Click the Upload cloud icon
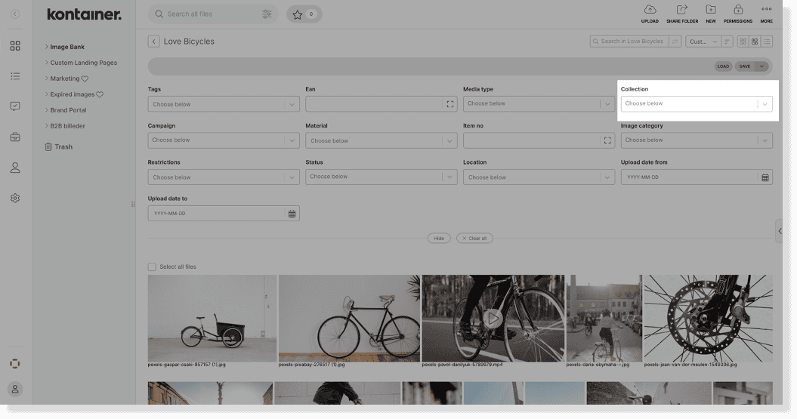797x419 pixels. pos(650,10)
